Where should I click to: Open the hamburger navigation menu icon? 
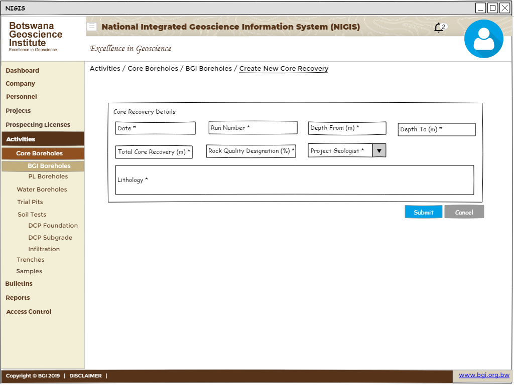[x=91, y=27]
